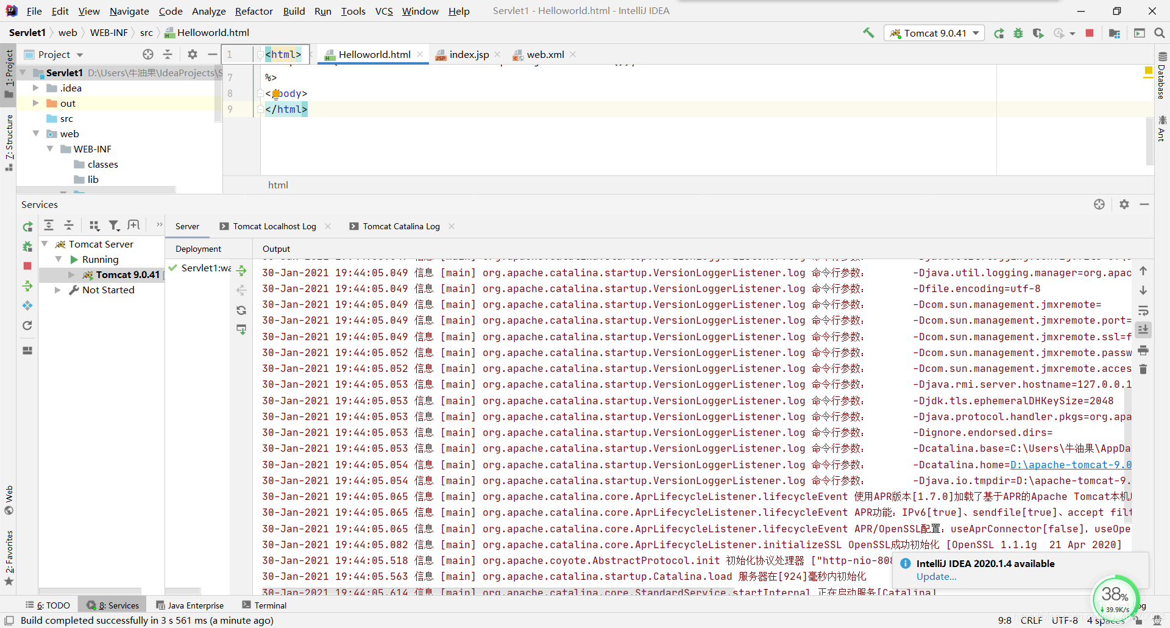
Task: Open the Analyze menu
Action: [x=208, y=11]
